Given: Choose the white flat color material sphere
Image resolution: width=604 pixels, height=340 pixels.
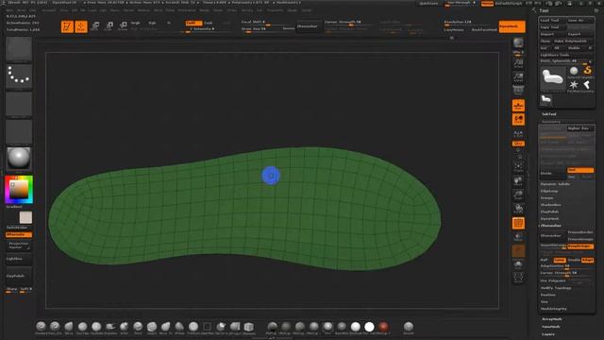Looking at the screenshot, I should click(369, 328).
